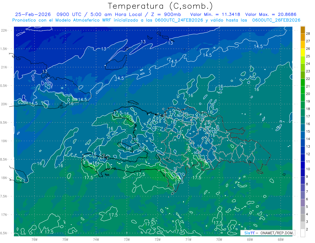Click the longitude axis label "73W"
Viewport: 315px width, 243px height.
pos(127,239)
